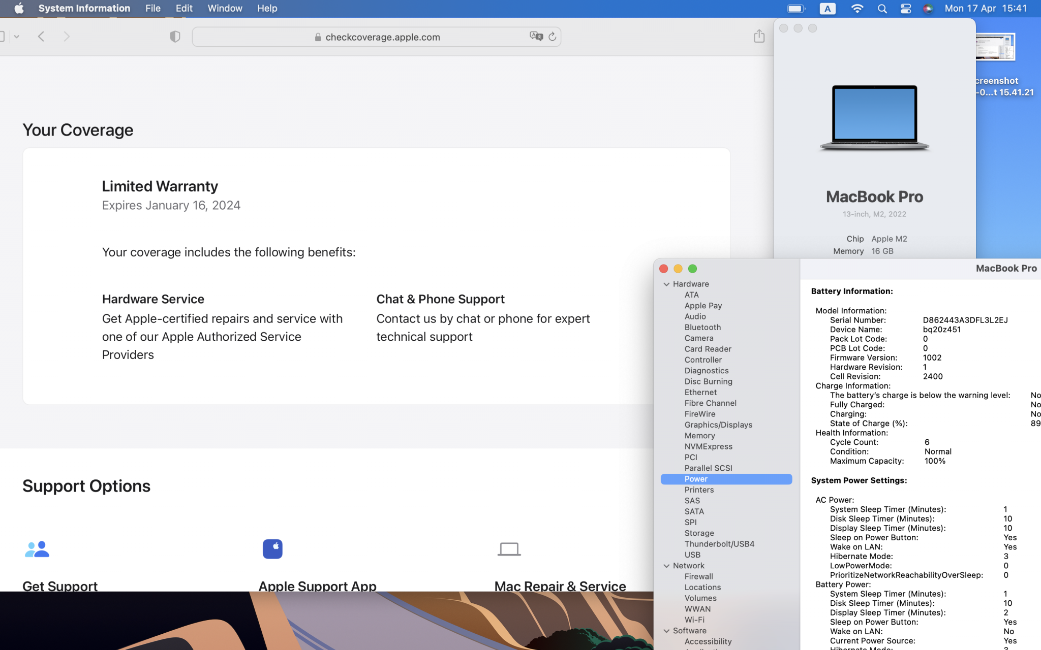Collapse the Hardware section
Screen dimensions: 1041x650
tap(666, 284)
